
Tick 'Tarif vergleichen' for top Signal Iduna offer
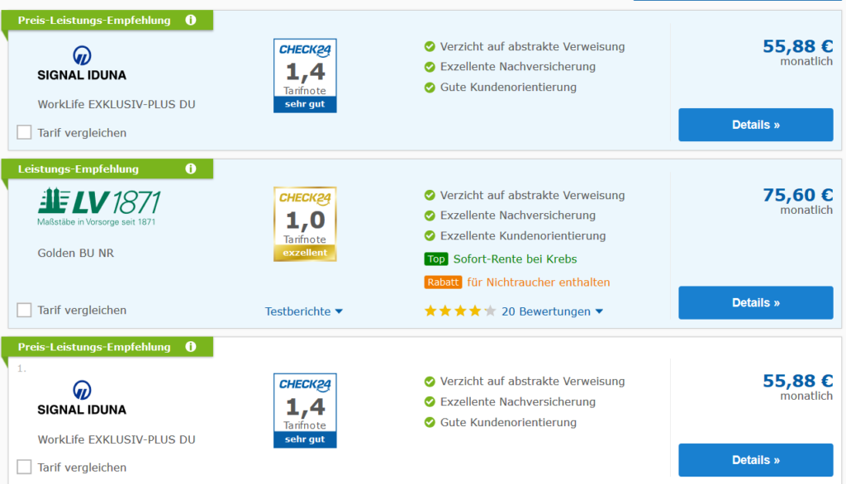point(25,132)
